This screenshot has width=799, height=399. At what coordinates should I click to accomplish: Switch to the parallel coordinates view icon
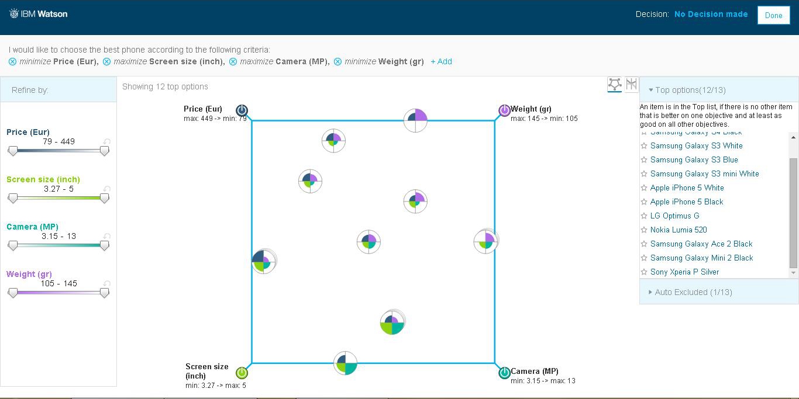(631, 84)
